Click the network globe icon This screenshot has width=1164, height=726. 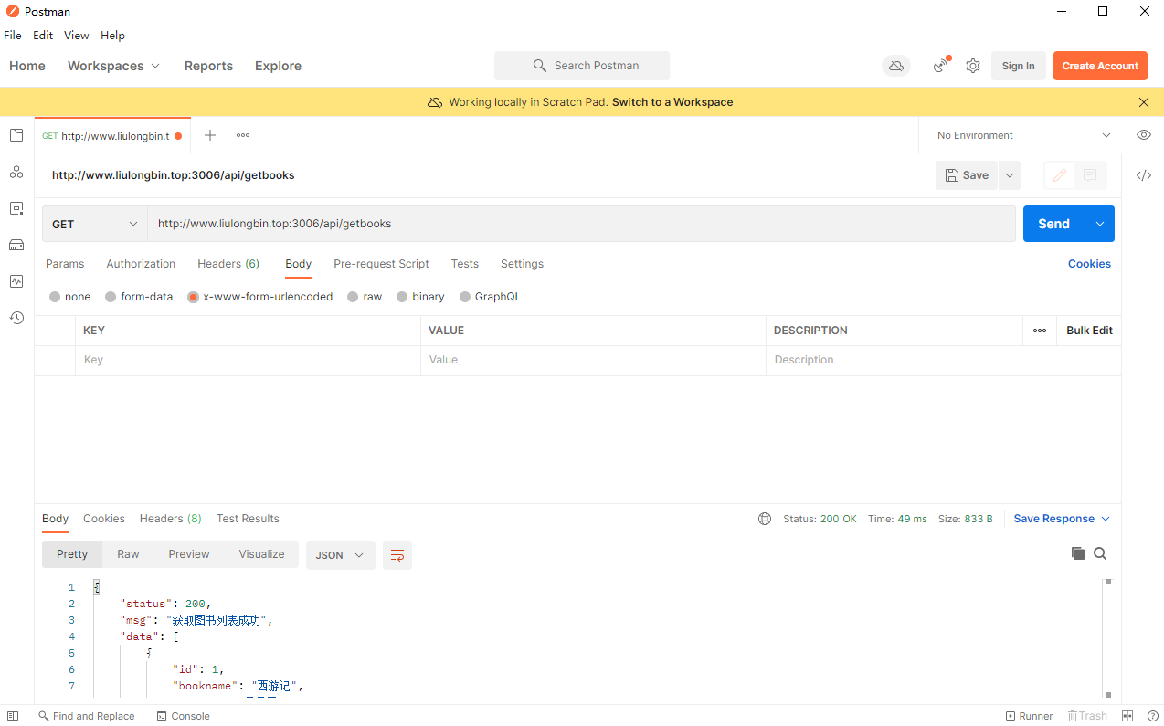tap(765, 519)
